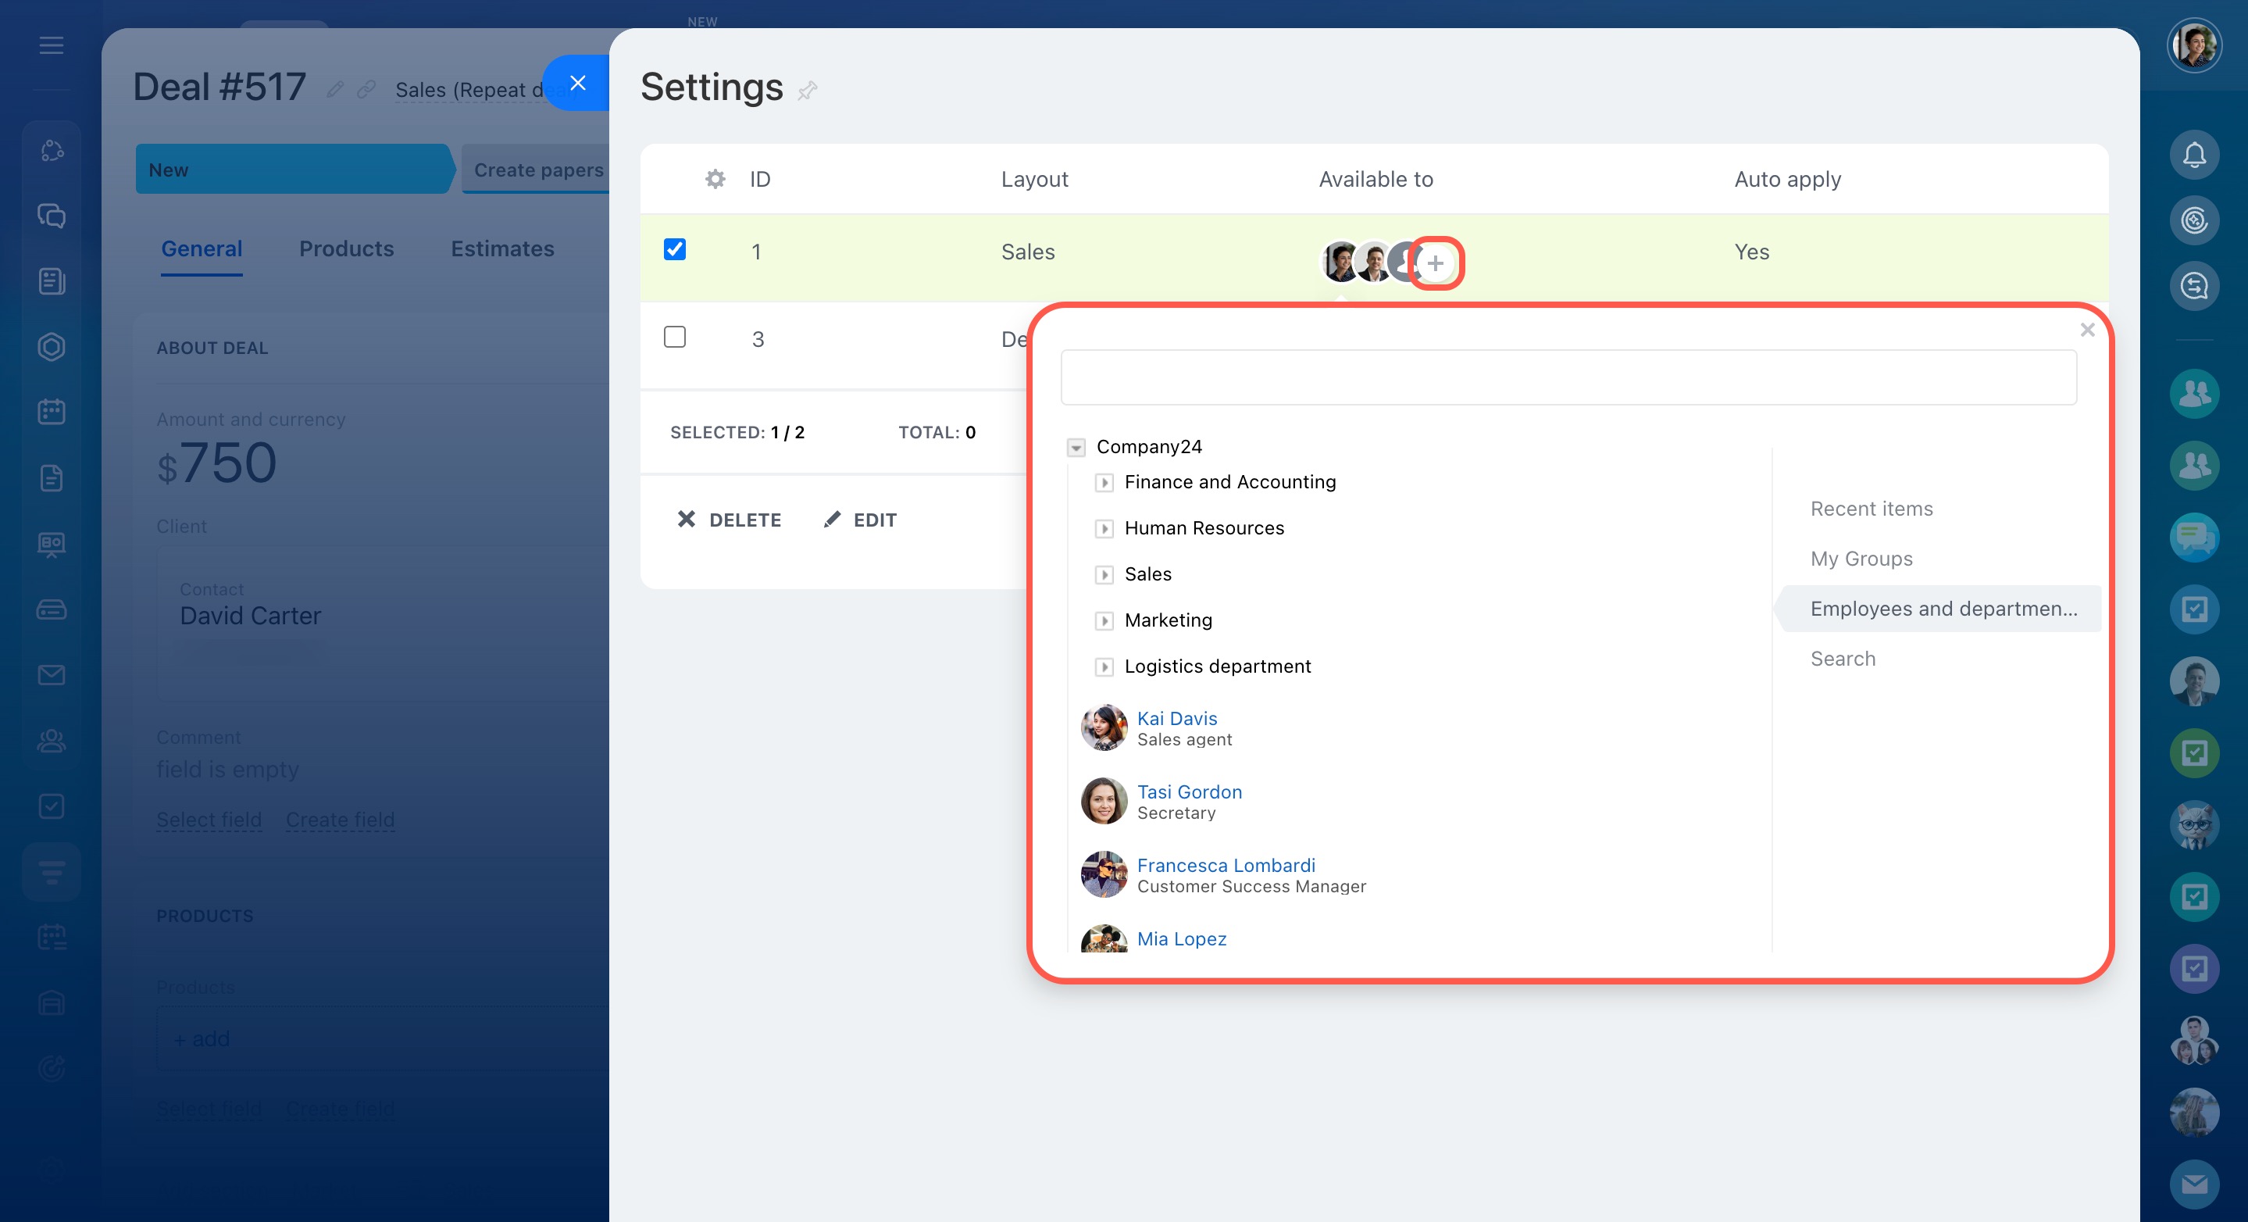
Task: Click the notifications bell icon
Action: [2194, 155]
